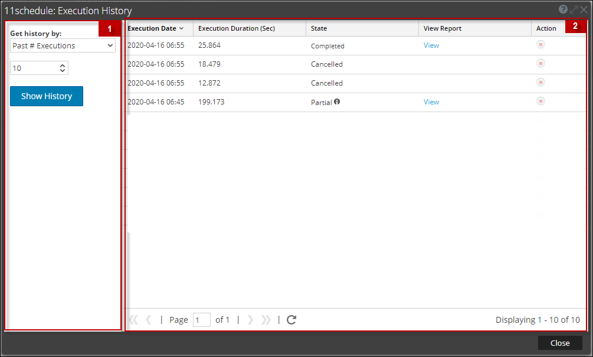The image size is (593, 357).
Task: Go to the previous page arrow
Action: pyautogui.click(x=149, y=320)
